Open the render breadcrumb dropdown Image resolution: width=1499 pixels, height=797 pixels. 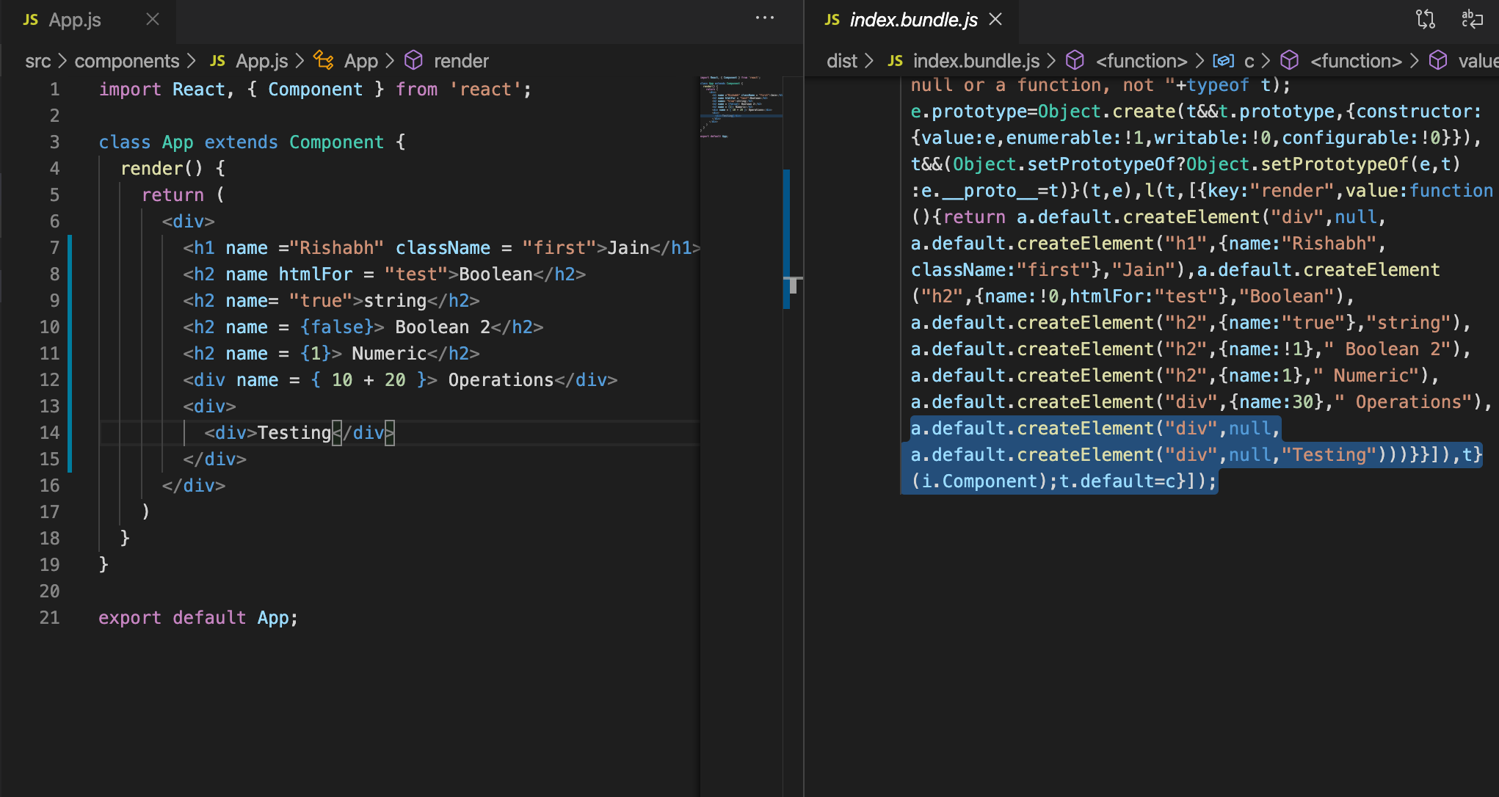(461, 60)
